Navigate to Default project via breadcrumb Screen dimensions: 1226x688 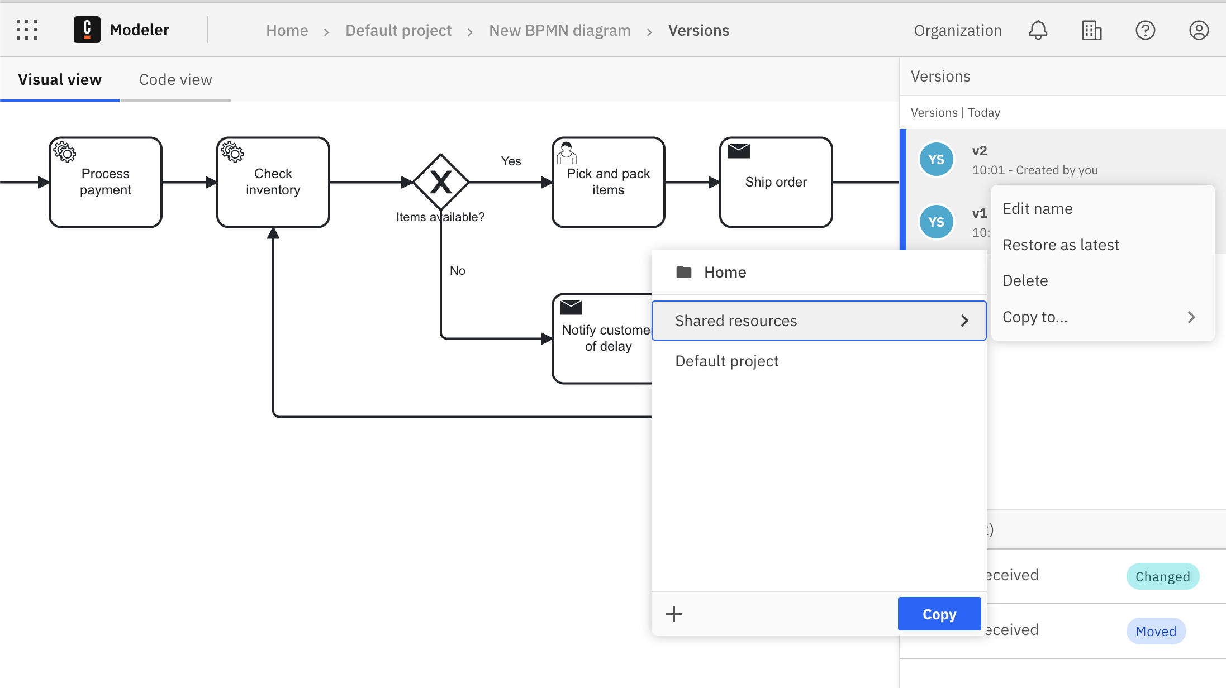pyautogui.click(x=398, y=30)
